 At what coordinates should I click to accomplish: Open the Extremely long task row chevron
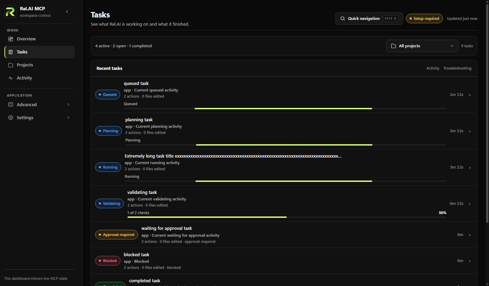(x=470, y=167)
